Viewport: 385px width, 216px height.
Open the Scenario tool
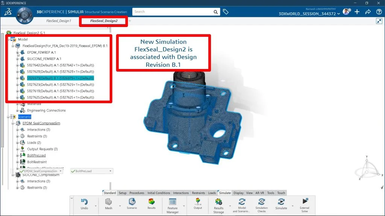click(x=132, y=201)
